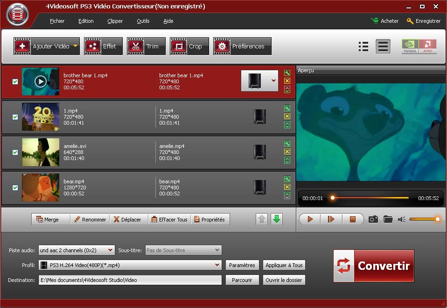Take a snapshot with the camera icon
Viewport: 447px width, 308px height.
373,219
